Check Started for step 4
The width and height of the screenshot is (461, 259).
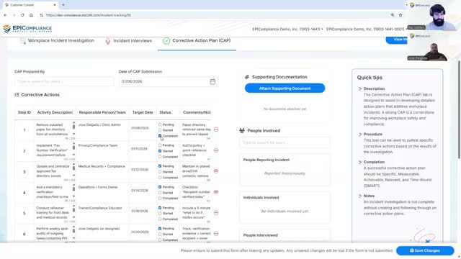click(x=160, y=193)
